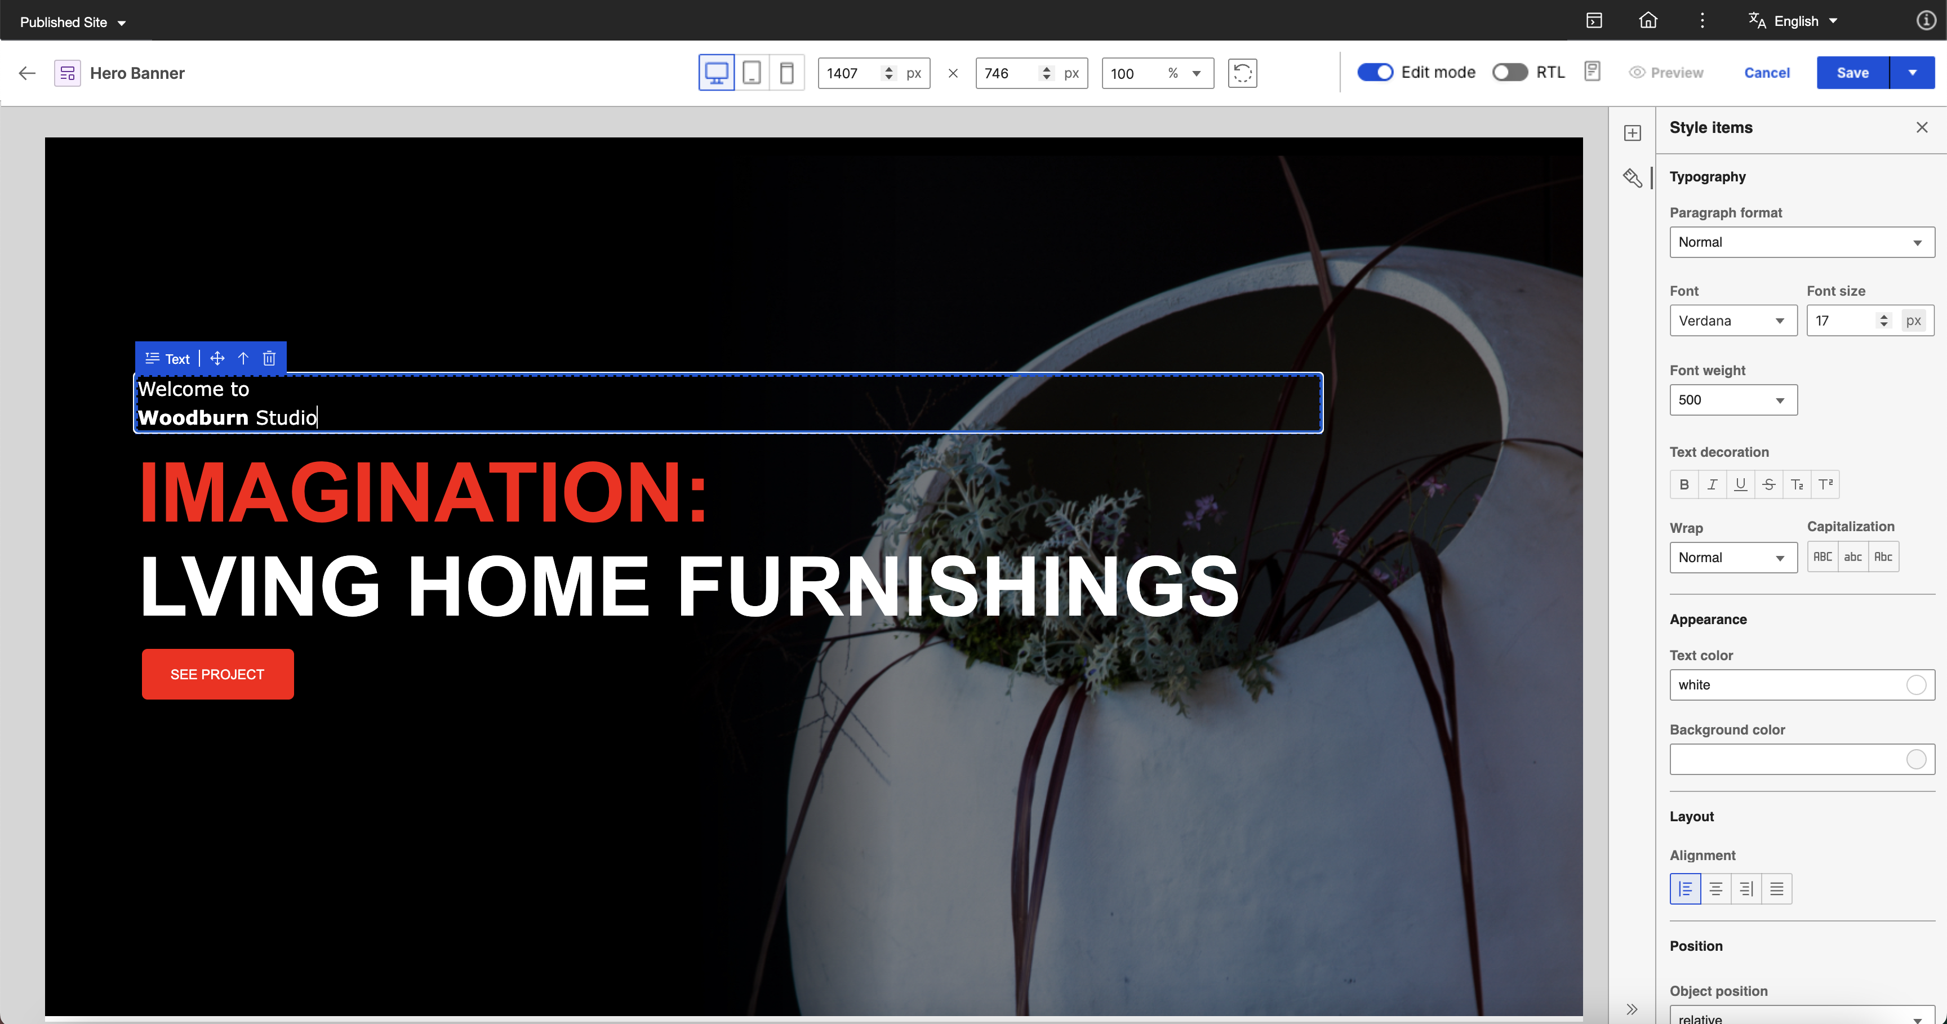1947x1024 pixels.
Task: Click the width stepper arrows
Action: point(889,73)
